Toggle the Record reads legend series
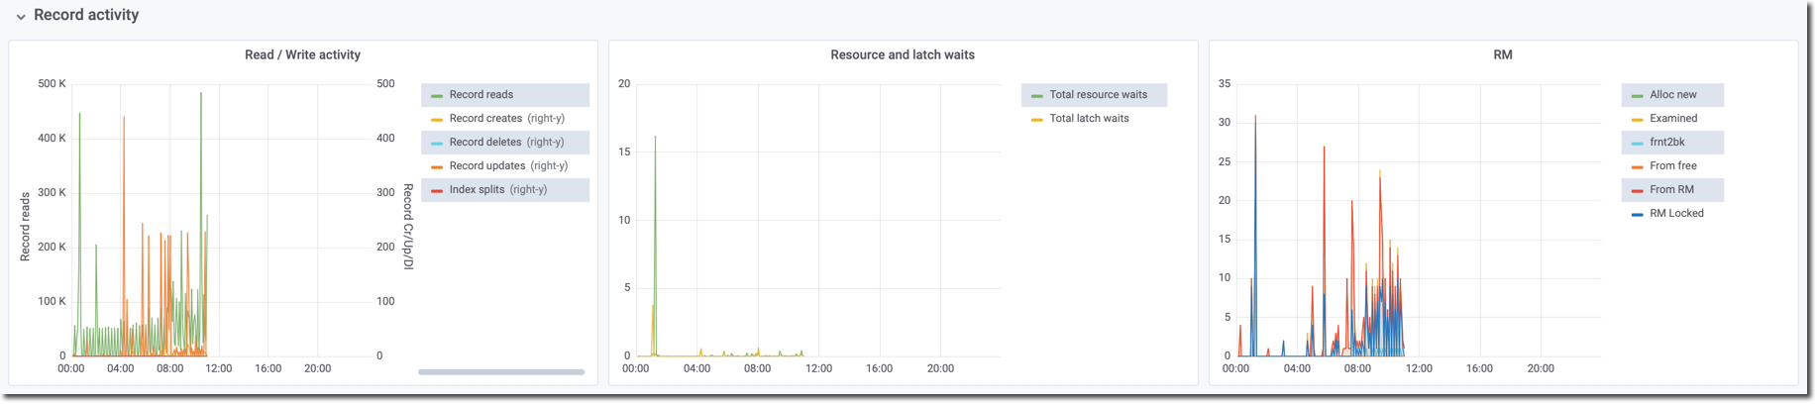 (x=481, y=95)
